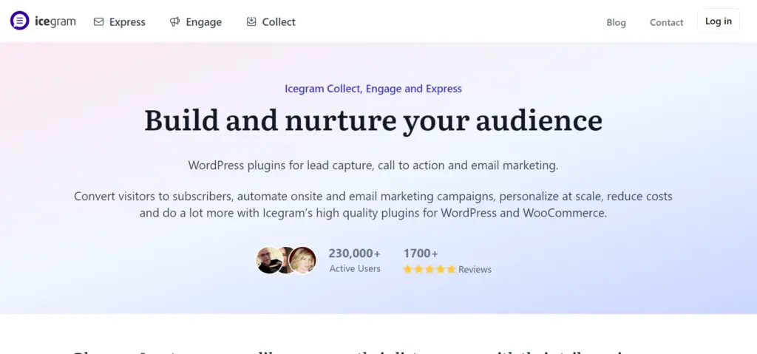This screenshot has height=354, width=757.
Task: Go to the Blog page
Action: [x=616, y=22]
